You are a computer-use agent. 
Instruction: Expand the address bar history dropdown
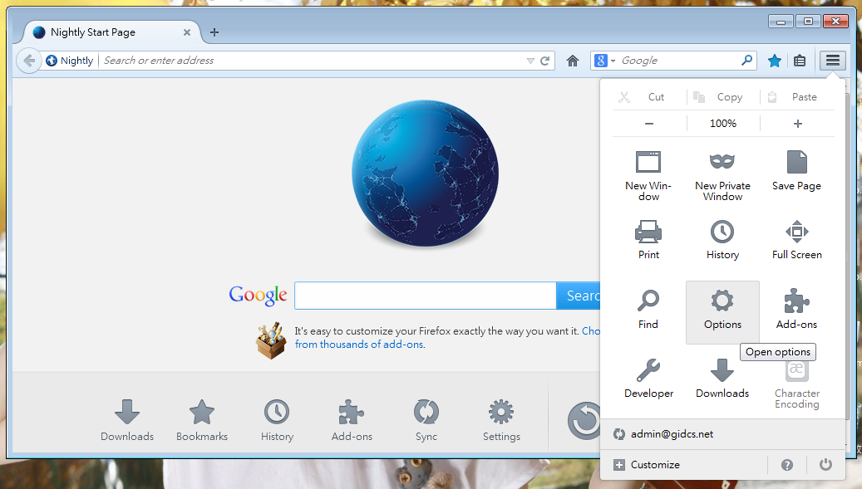(530, 61)
